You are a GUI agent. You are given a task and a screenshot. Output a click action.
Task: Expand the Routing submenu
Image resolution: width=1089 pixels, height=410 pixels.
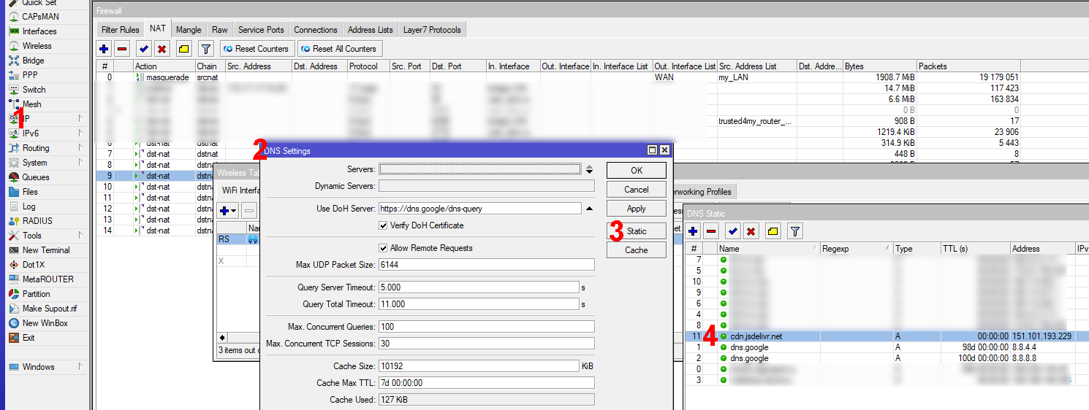pyautogui.click(x=80, y=148)
